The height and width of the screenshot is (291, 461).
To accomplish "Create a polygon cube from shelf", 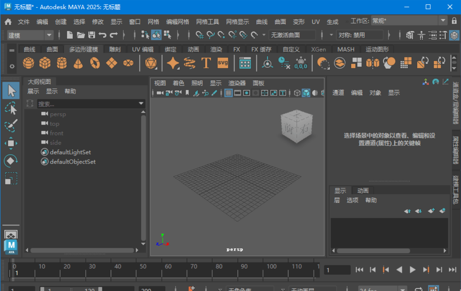I will click(45, 63).
